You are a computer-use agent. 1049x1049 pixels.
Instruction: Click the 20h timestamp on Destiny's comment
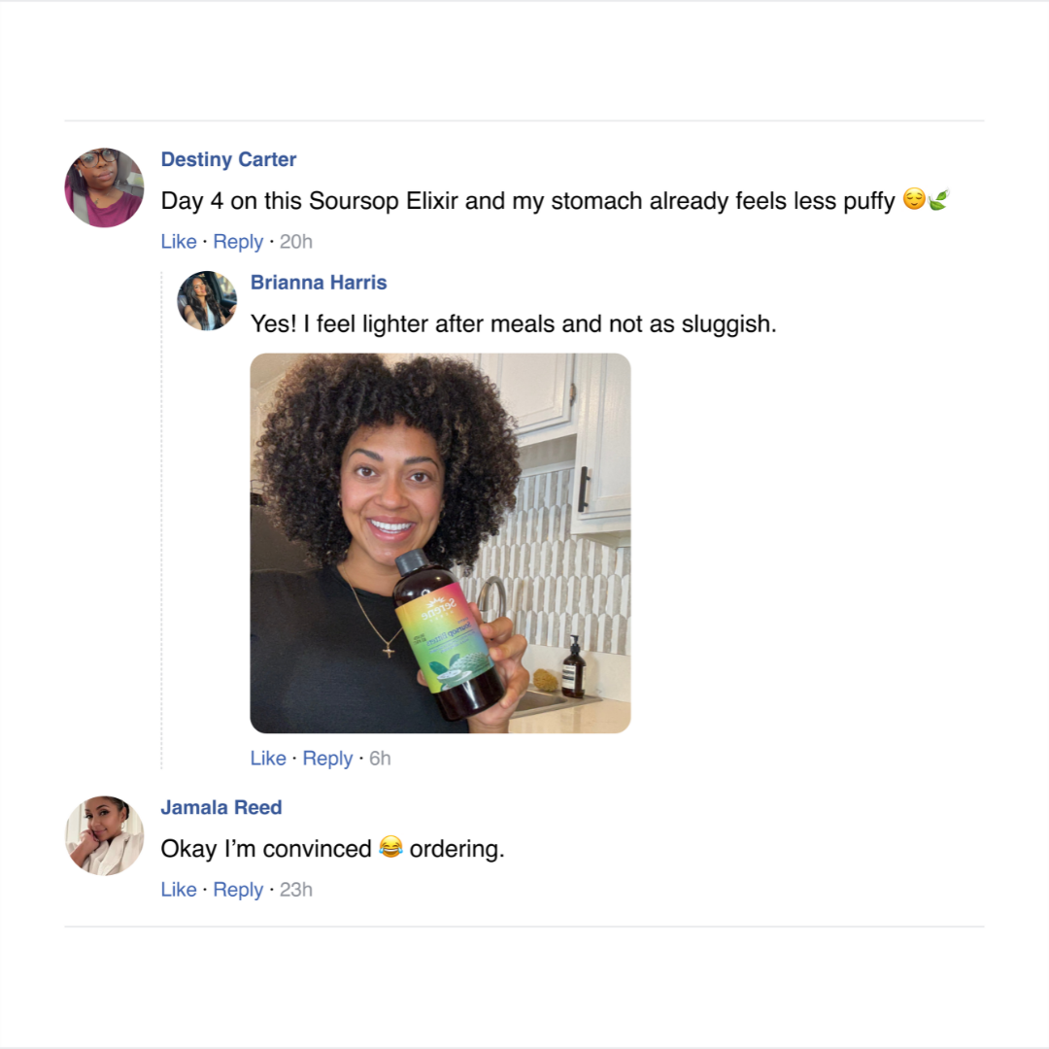pos(296,242)
